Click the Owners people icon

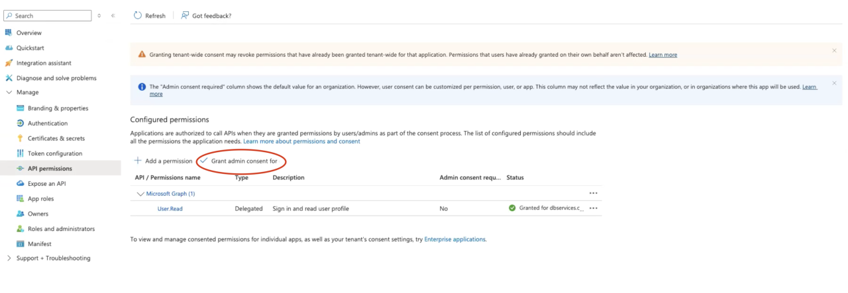(21, 214)
